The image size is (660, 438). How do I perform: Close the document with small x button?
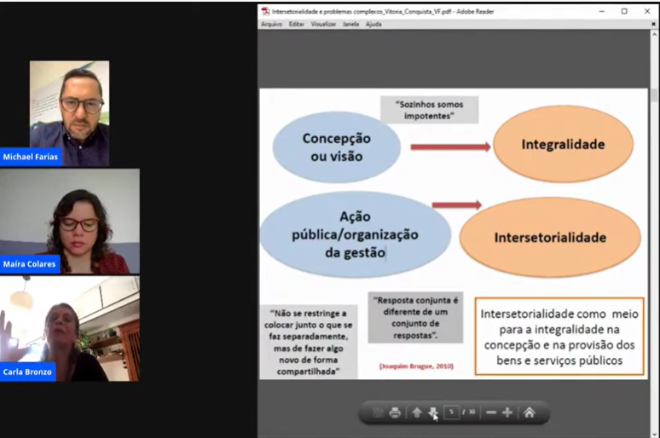click(x=652, y=24)
